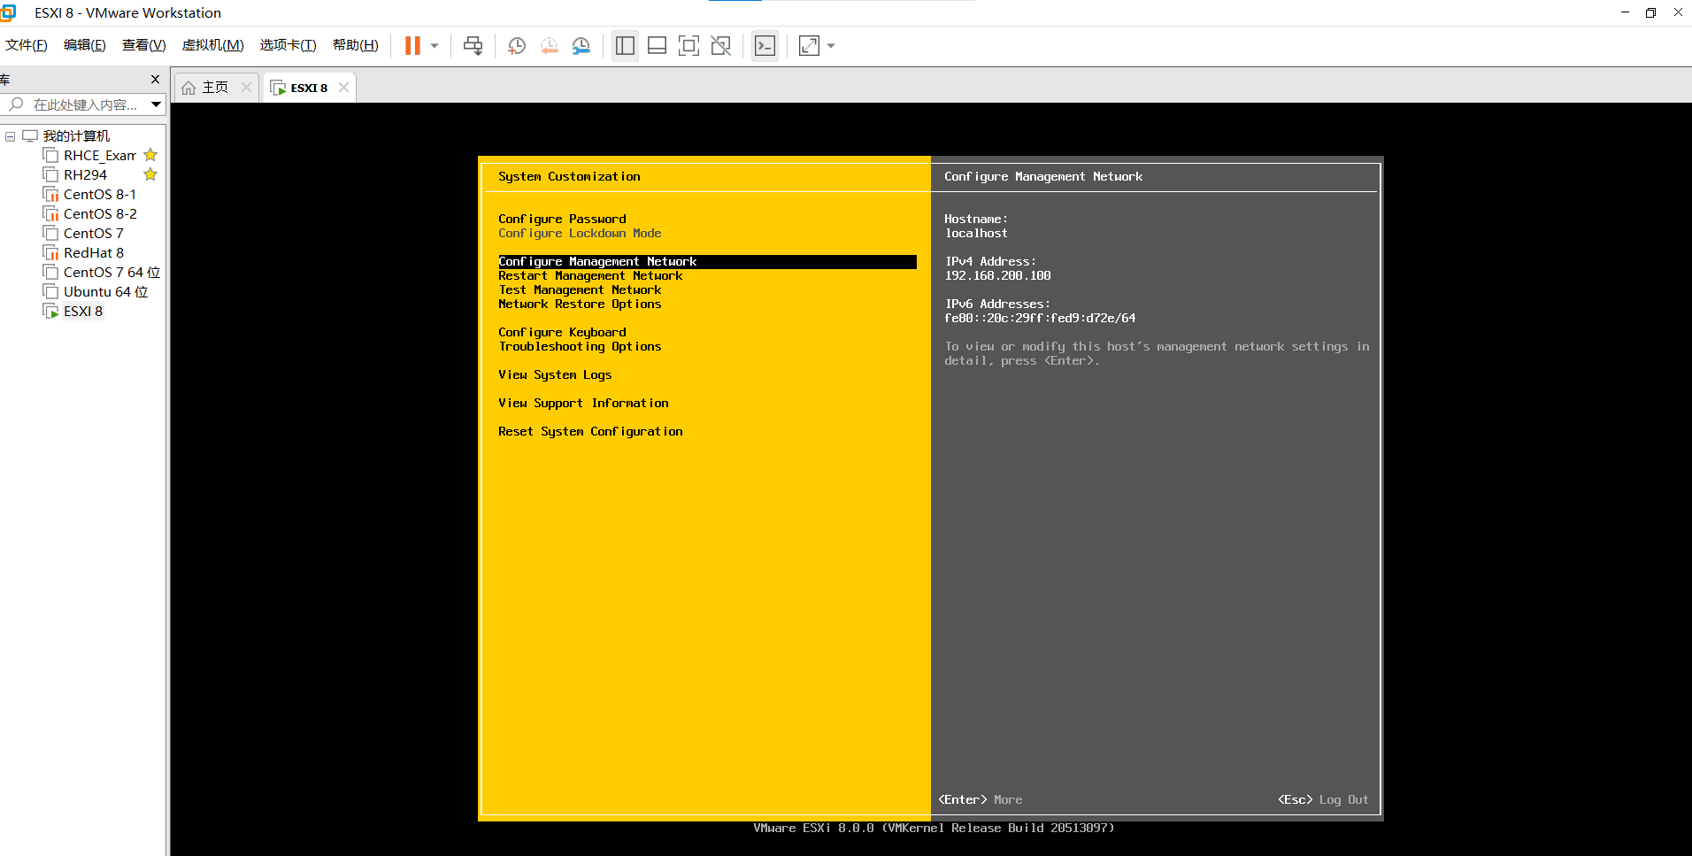
Task: Open the 查看(V) menu
Action: (143, 45)
